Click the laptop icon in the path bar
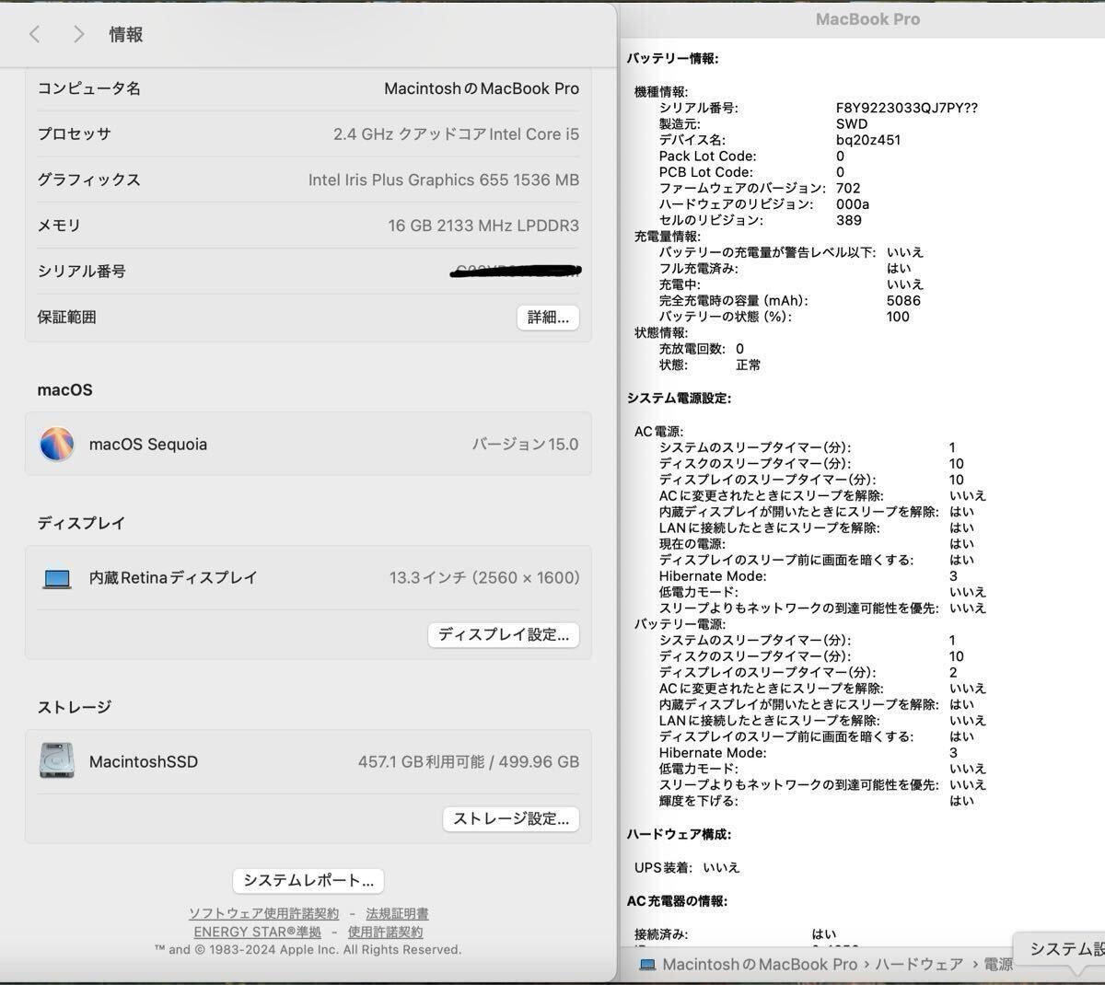1105x985 pixels. [647, 965]
